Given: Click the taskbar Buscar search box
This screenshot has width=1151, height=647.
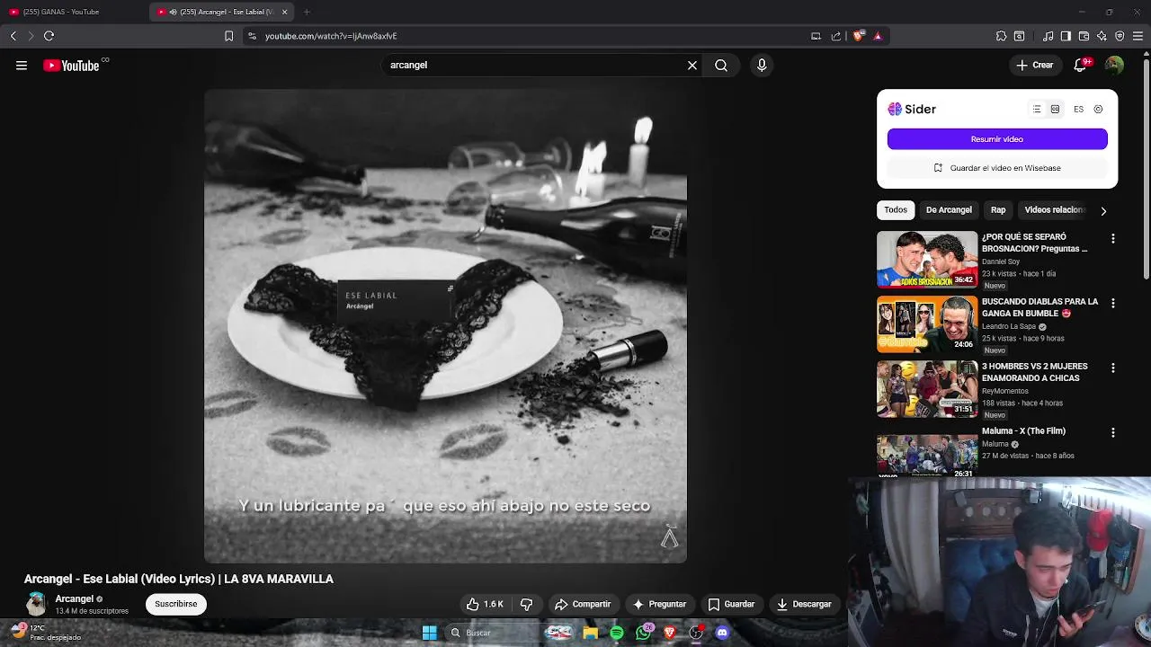Looking at the screenshot, I should pos(493,633).
